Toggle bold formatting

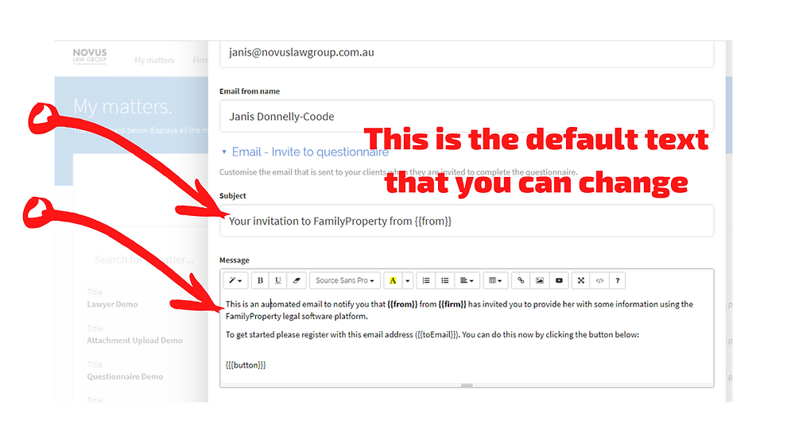point(260,280)
